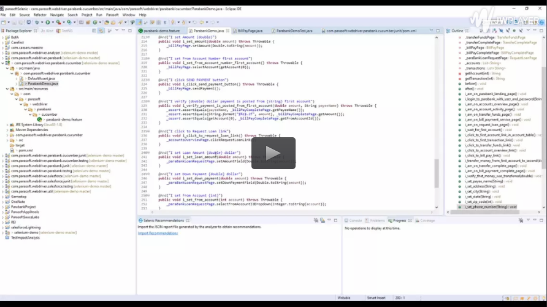Open the Parasoft menu
Image resolution: width=547 pixels, height=307 pixels.
pyautogui.click(x=112, y=15)
